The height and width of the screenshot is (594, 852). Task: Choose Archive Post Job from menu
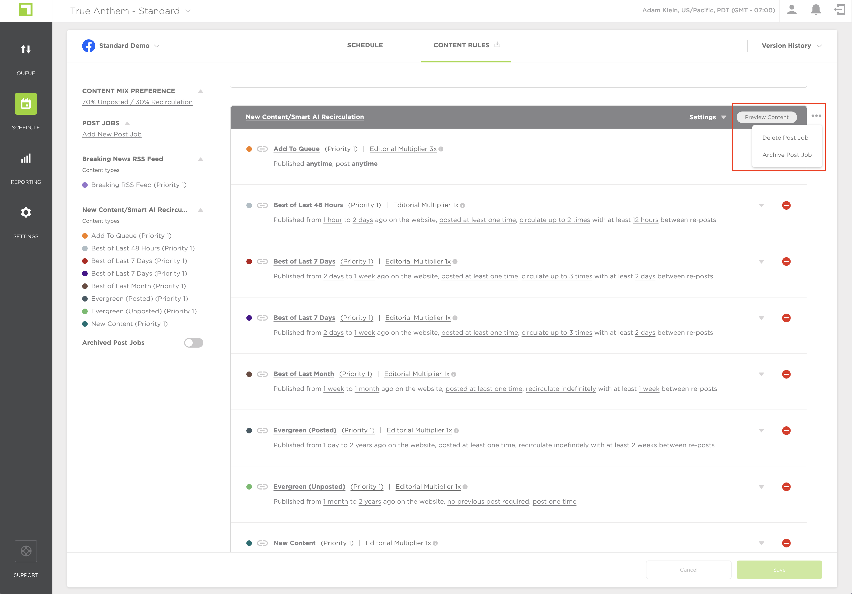tap(787, 155)
